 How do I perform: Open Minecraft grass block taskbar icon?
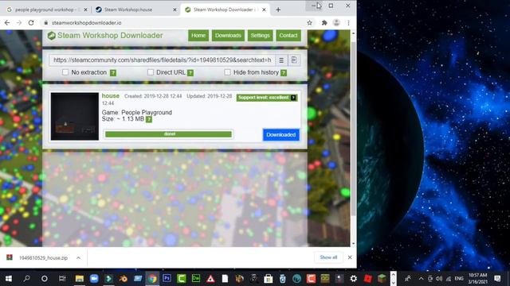(382, 278)
